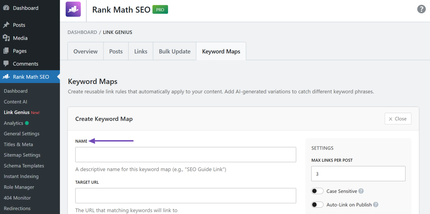This screenshot has width=430, height=214.
Task: Click the Create Keyword Map title
Action: [x=104, y=119]
